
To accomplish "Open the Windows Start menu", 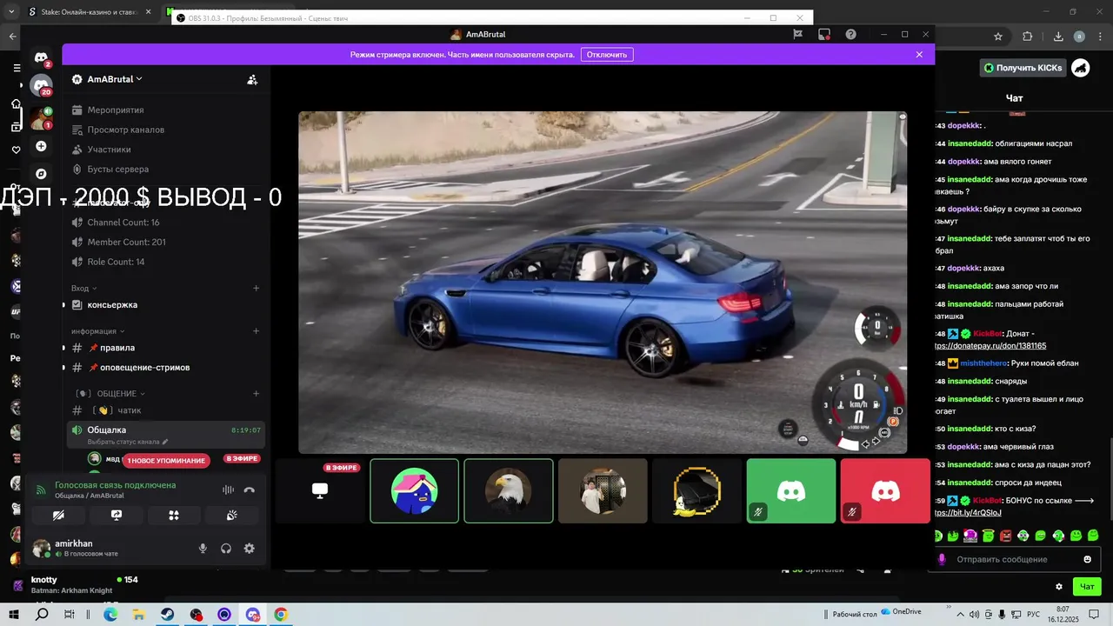I will (x=14, y=614).
